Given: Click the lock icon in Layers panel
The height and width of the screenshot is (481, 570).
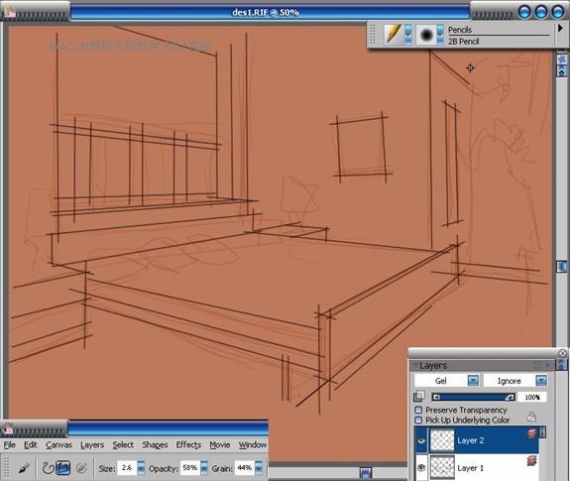Looking at the screenshot, I should click(531, 417).
